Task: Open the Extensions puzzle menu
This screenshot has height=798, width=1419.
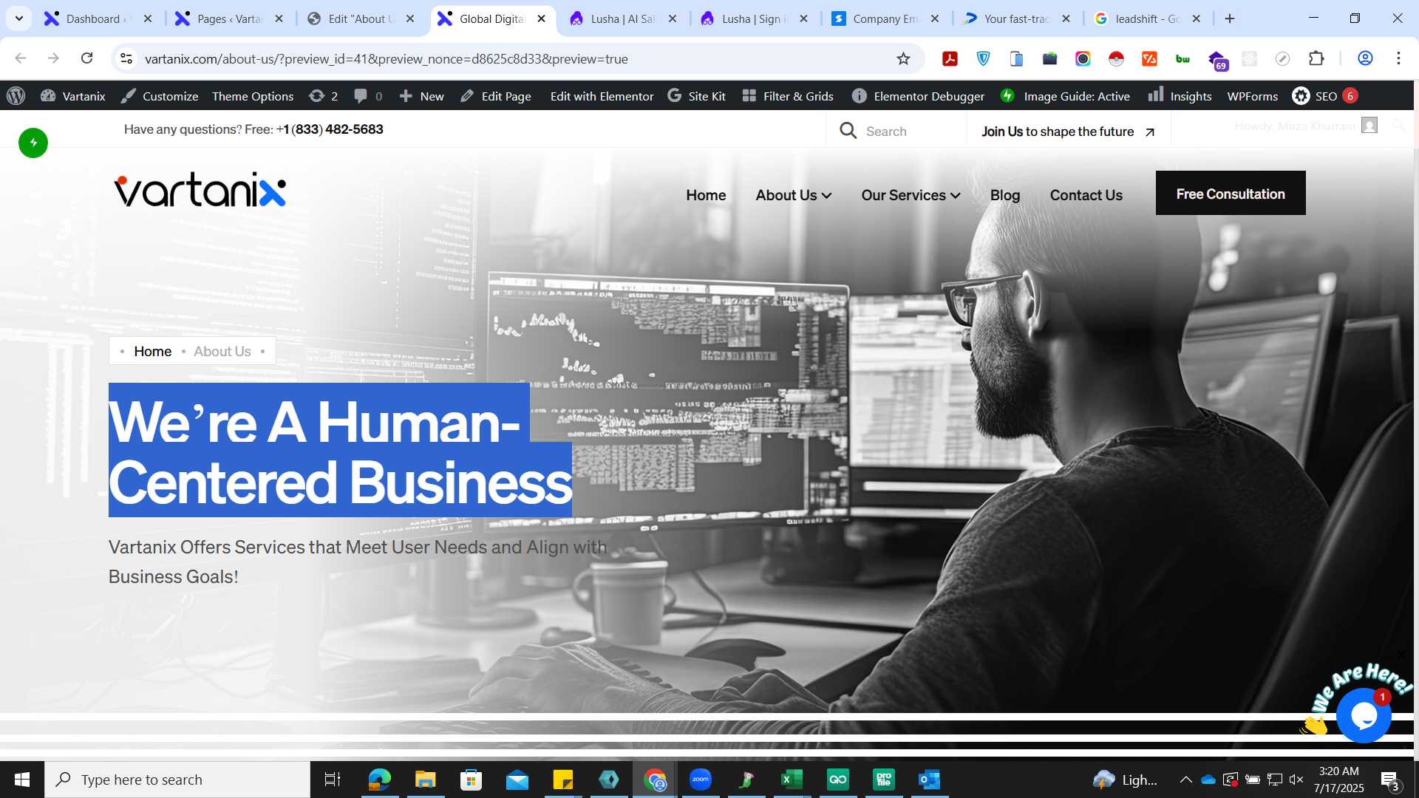Action: (1316, 58)
